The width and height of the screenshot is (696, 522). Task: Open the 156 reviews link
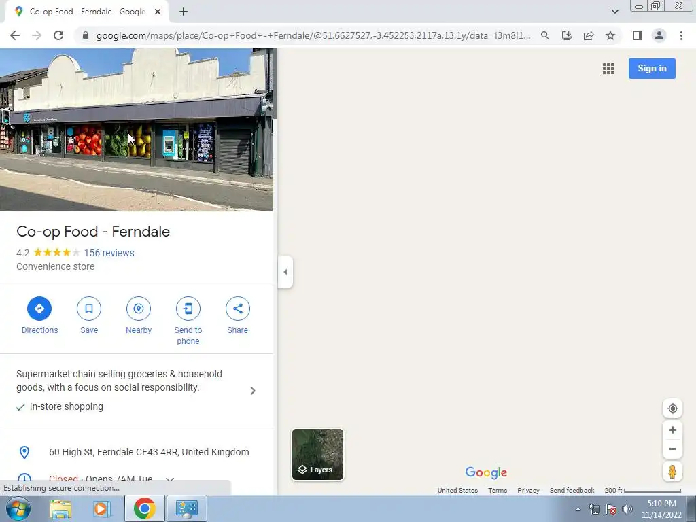click(x=109, y=253)
